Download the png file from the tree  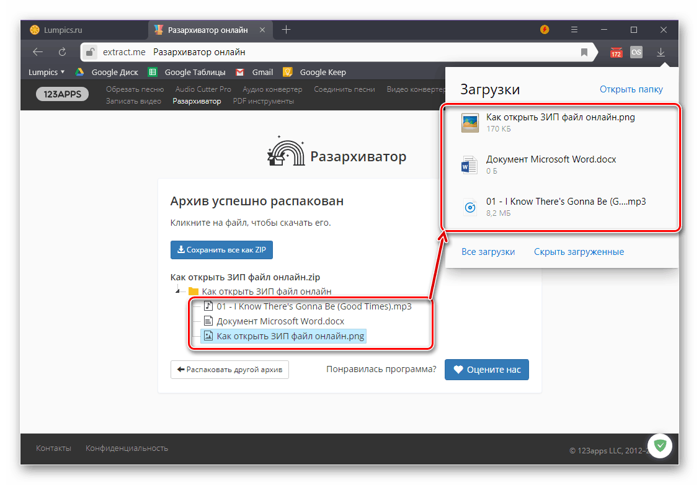point(290,336)
